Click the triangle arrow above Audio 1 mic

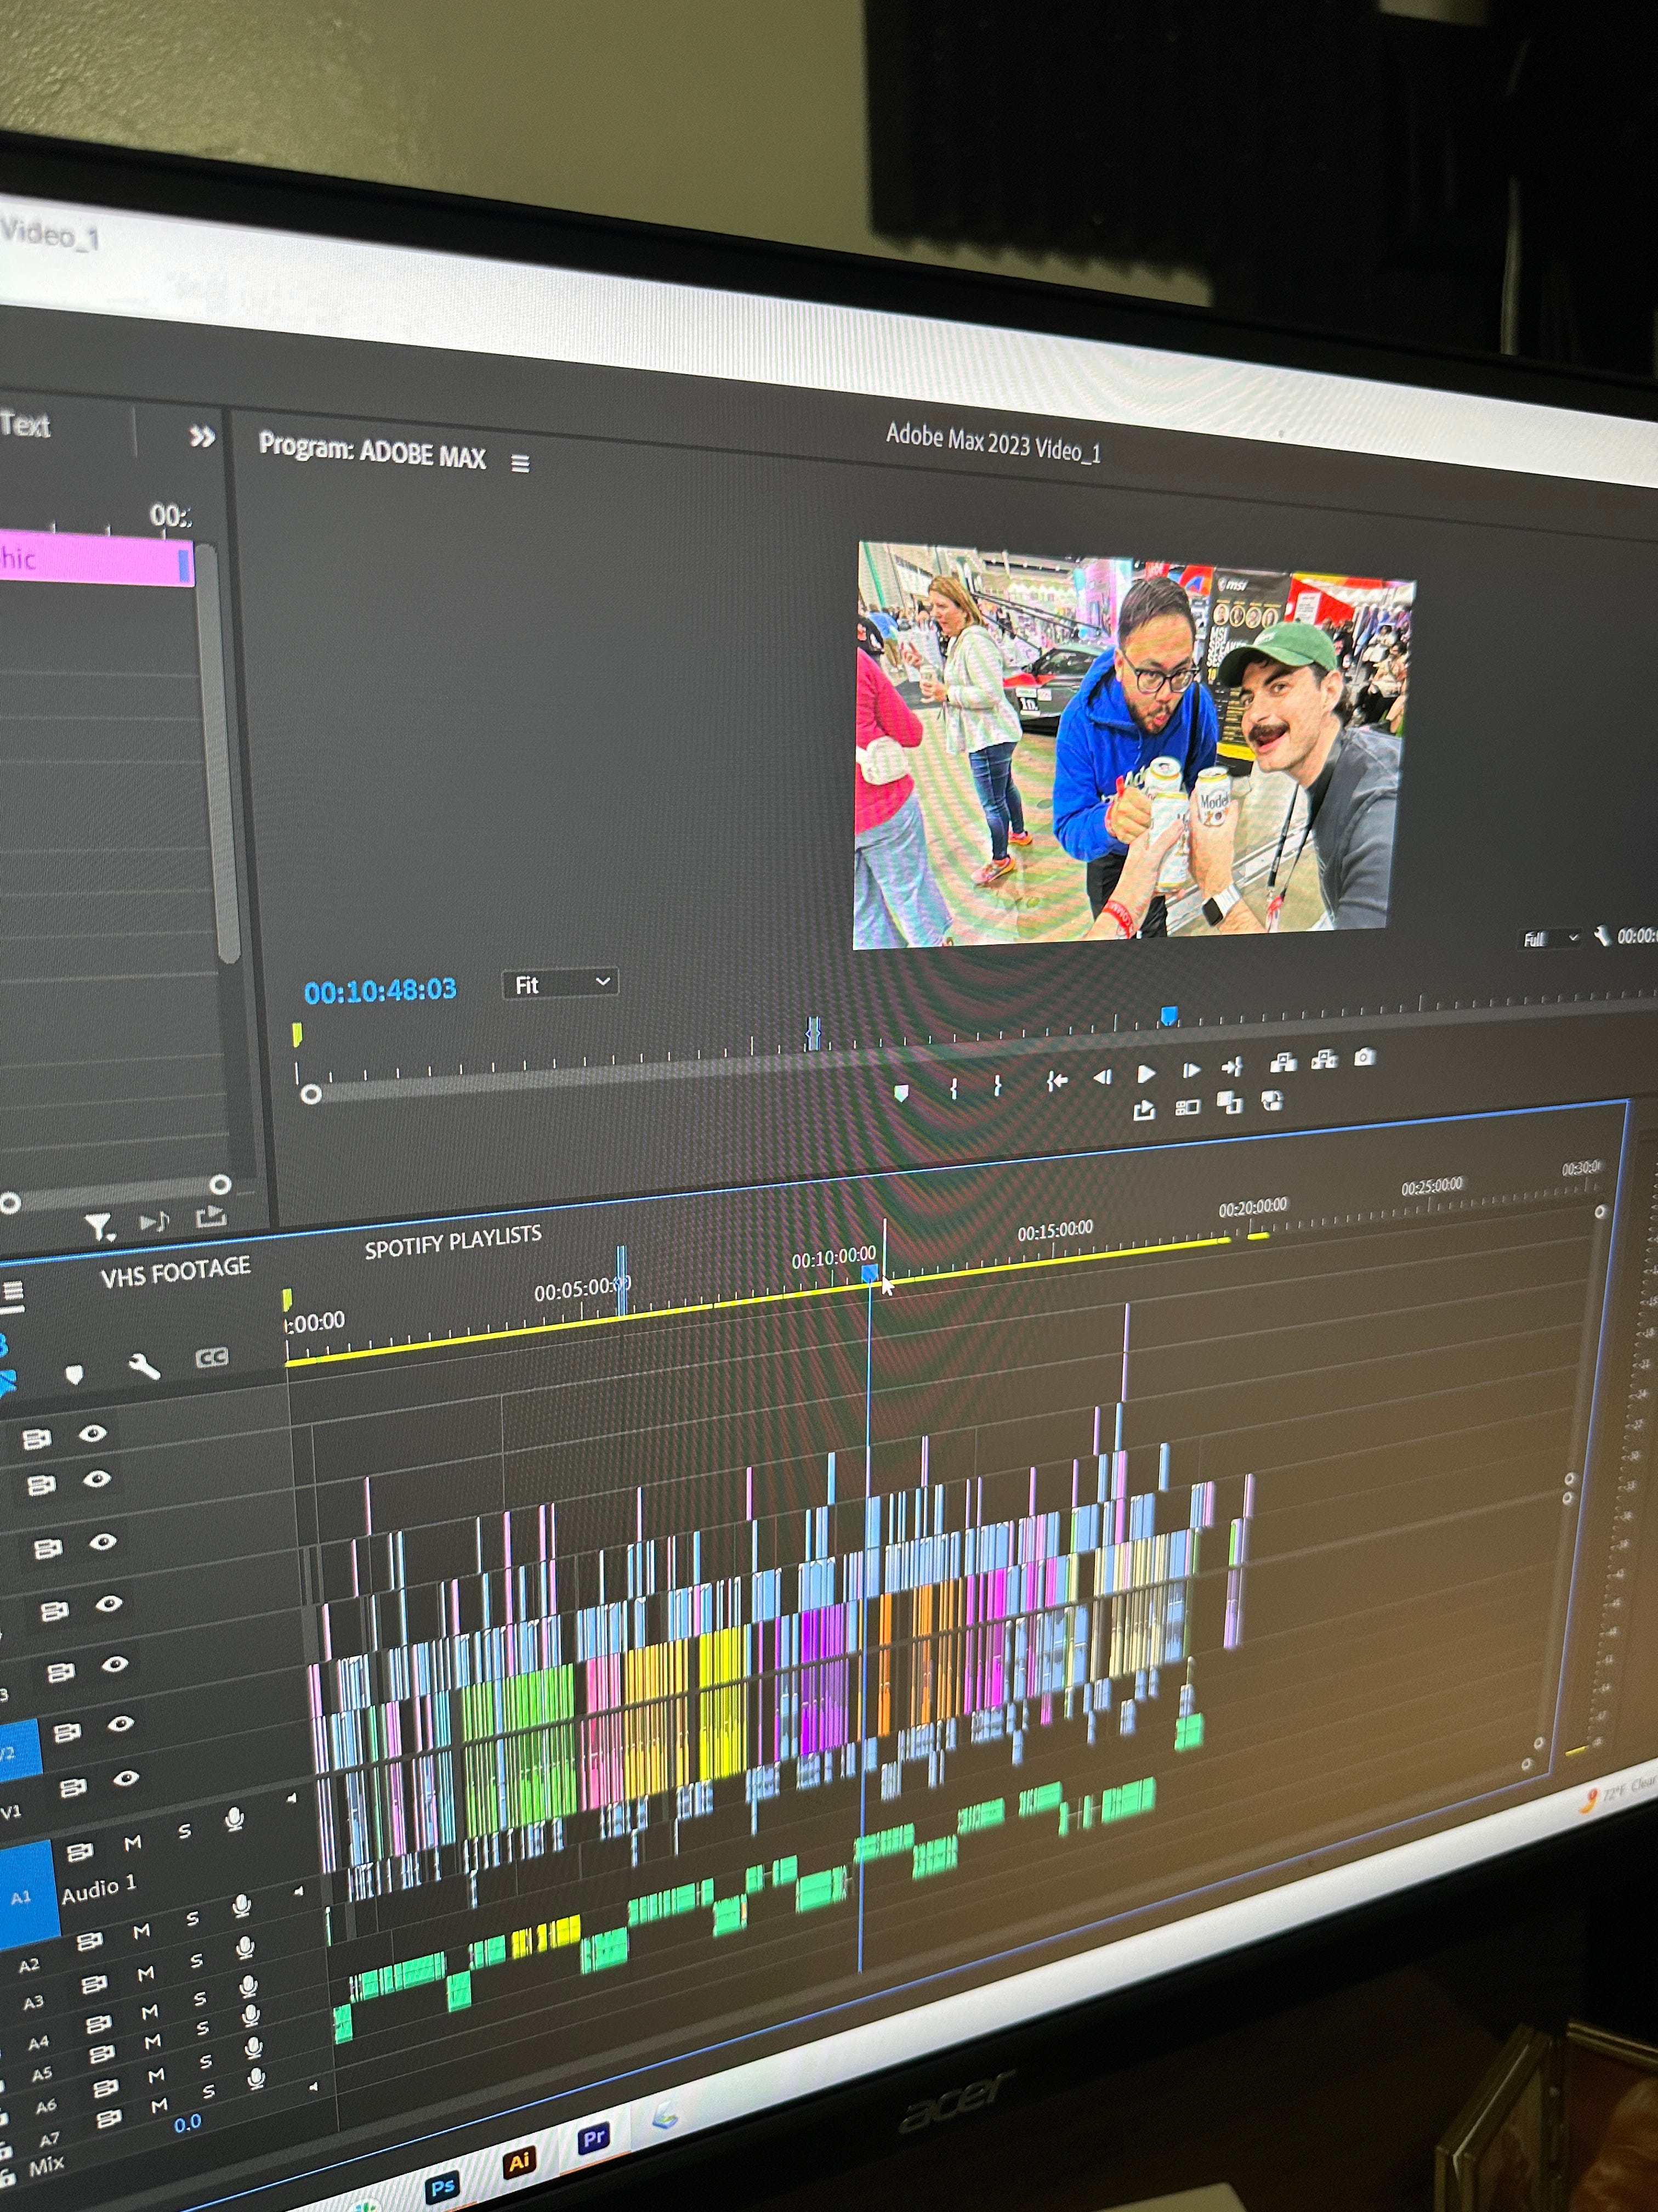[292, 1798]
